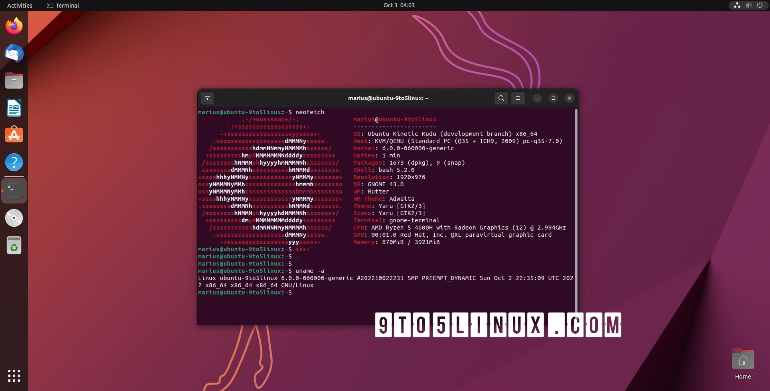
Task: Open the terminal hamburger menu
Action: (x=518, y=98)
